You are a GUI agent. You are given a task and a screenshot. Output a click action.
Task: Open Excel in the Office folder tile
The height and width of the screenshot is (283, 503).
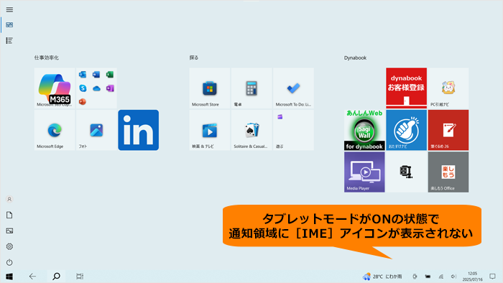pos(110,75)
